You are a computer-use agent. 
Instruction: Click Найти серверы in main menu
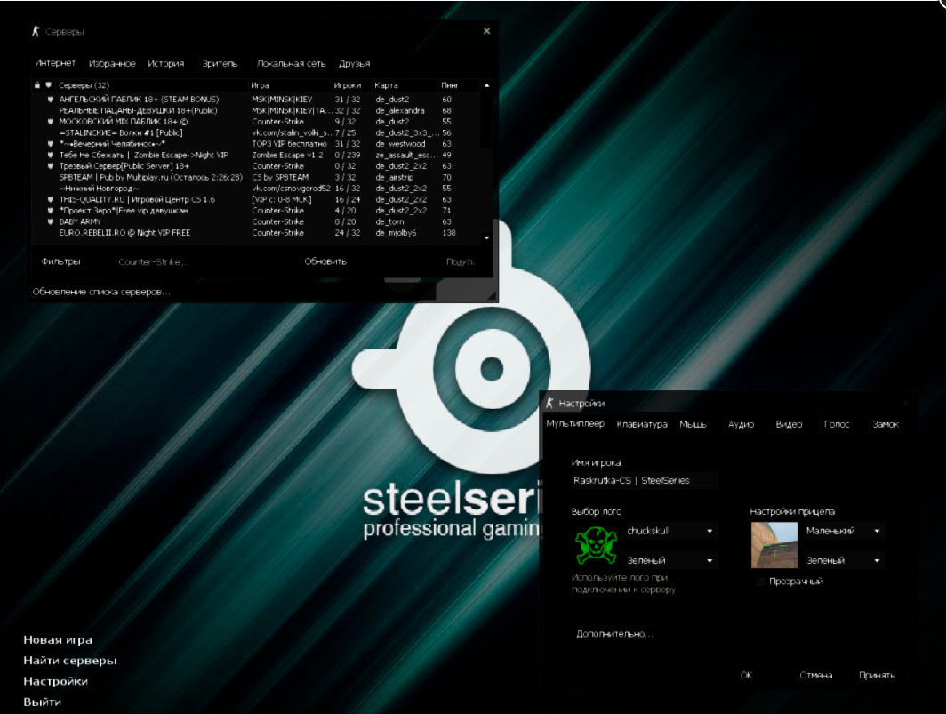click(x=70, y=661)
